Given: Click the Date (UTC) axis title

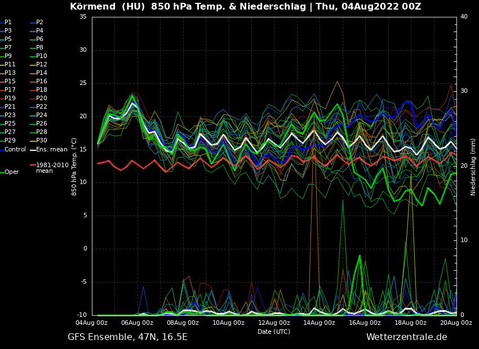Looking at the screenshot, I should point(274,332).
